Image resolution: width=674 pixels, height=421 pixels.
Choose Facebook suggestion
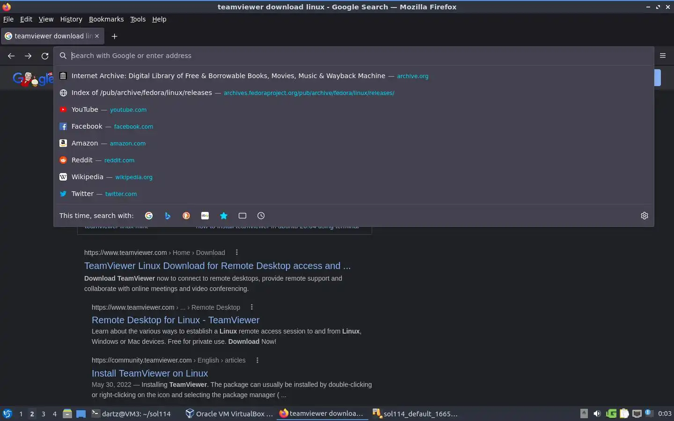point(354,126)
